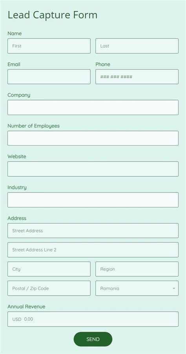The width and height of the screenshot is (186, 354).
Task: Focus the Street Address Line 2 field
Action: pyautogui.click(x=93, y=250)
